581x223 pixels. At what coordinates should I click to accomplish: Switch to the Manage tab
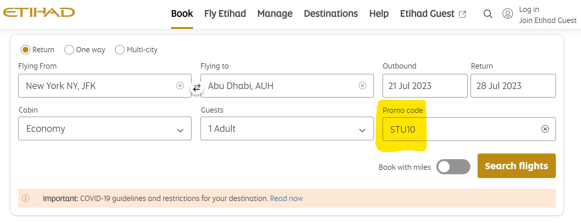pos(274,14)
